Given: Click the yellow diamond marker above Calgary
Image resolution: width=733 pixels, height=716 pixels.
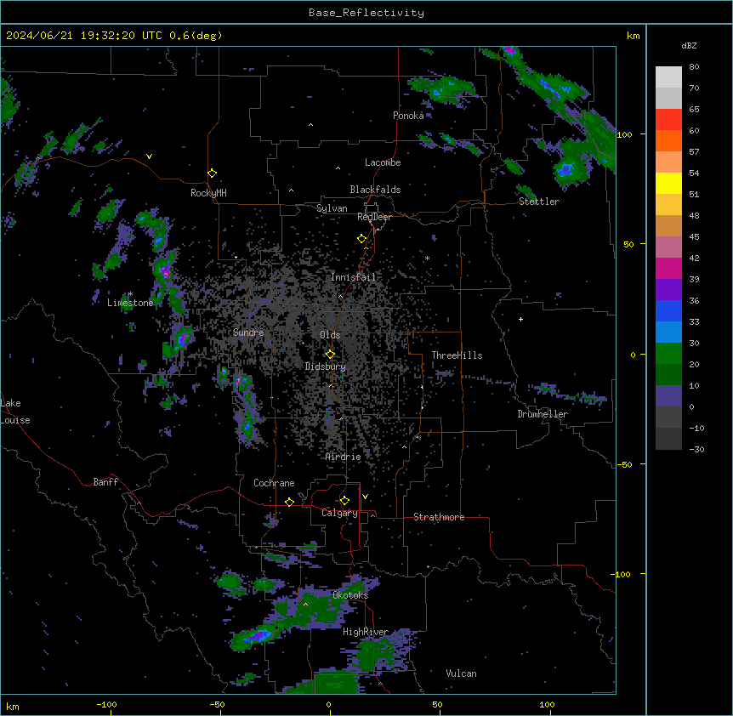Looking at the screenshot, I should coord(344,501).
